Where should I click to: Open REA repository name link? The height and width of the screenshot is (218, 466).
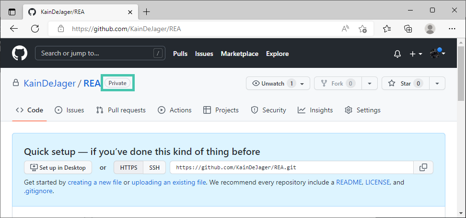point(92,83)
